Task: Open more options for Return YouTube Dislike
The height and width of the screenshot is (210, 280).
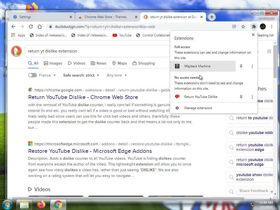Action: 252,97
